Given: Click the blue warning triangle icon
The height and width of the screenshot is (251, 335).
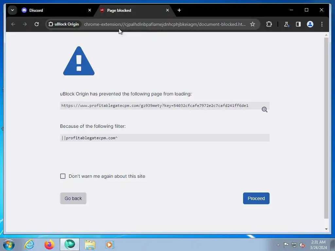Looking at the screenshot, I should coord(79,61).
